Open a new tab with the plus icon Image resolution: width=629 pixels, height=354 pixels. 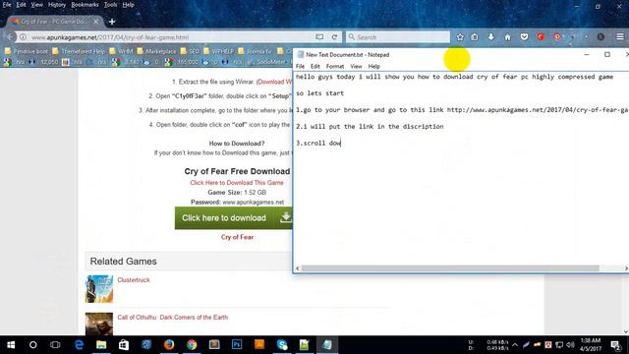(x=112, y=22)
